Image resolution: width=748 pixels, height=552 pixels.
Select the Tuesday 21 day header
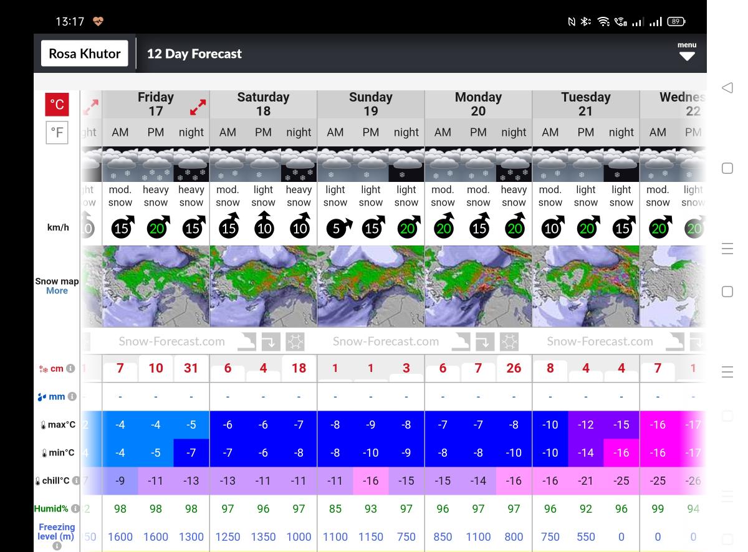point(586,104)
